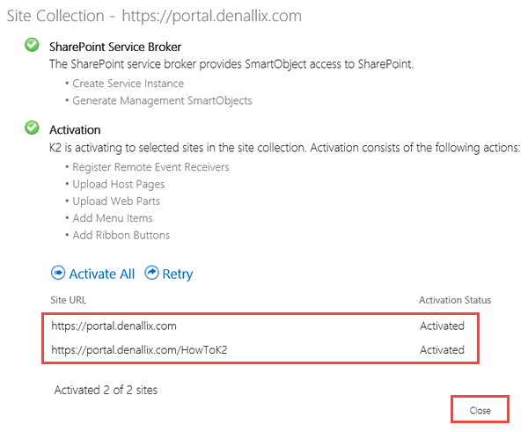Click the Activated 2 of 2 sites summary
The height and width of the screenshot is (432, 528).
[106, 390]
